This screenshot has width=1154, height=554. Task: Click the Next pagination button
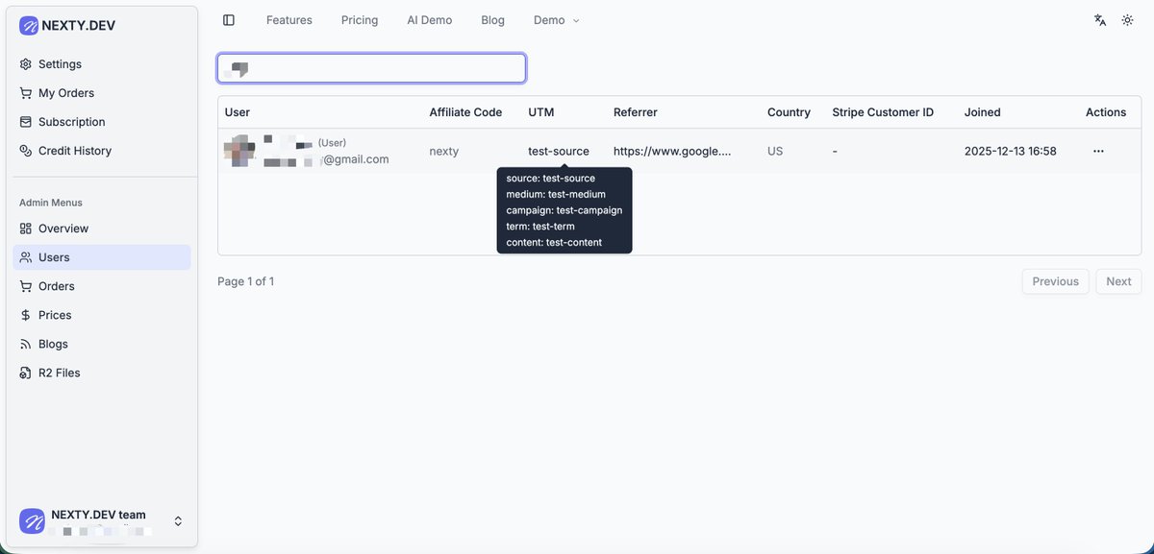point(1117,280)
